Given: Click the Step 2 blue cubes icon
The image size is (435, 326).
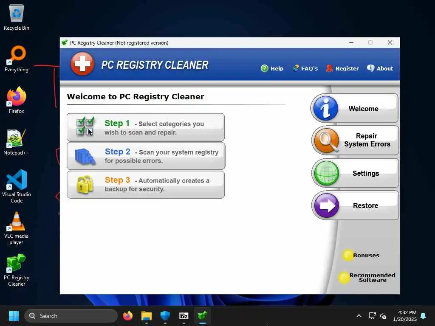Looking at the screenshot, I should point(85,157).
